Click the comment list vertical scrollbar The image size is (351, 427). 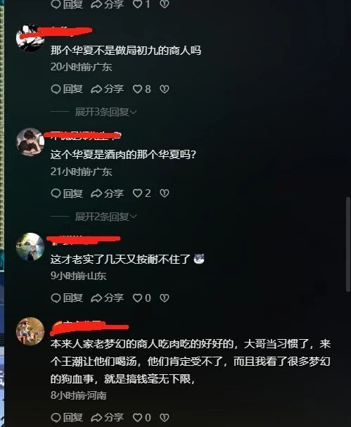pyautogui.click(x=347, y=244)
